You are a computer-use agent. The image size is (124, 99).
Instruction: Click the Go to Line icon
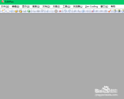[x=87, y=11]
